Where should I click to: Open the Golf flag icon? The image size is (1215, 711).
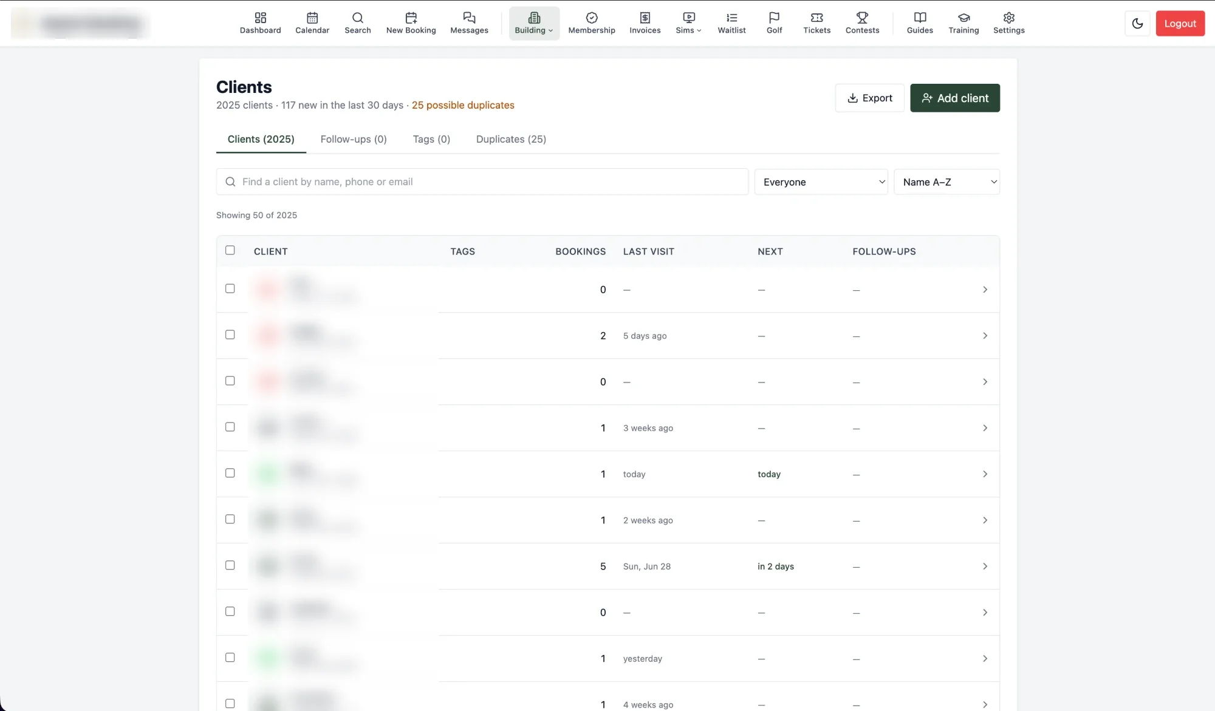(774, 23)
